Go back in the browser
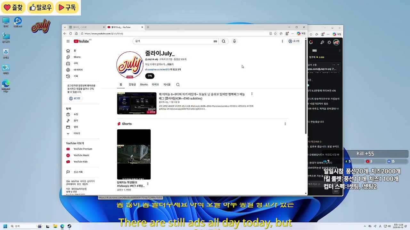Screen dimensions: 410x230 pos(65,34)
